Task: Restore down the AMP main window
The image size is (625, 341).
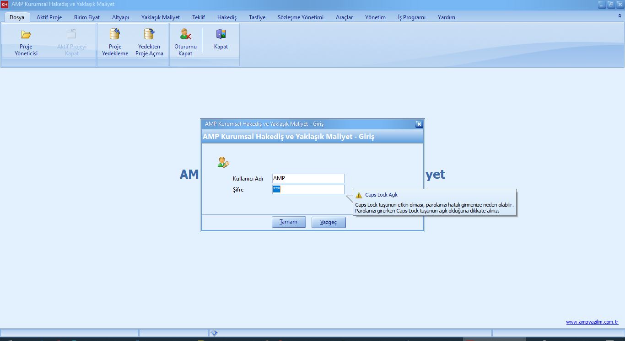Action: (611, 4)
